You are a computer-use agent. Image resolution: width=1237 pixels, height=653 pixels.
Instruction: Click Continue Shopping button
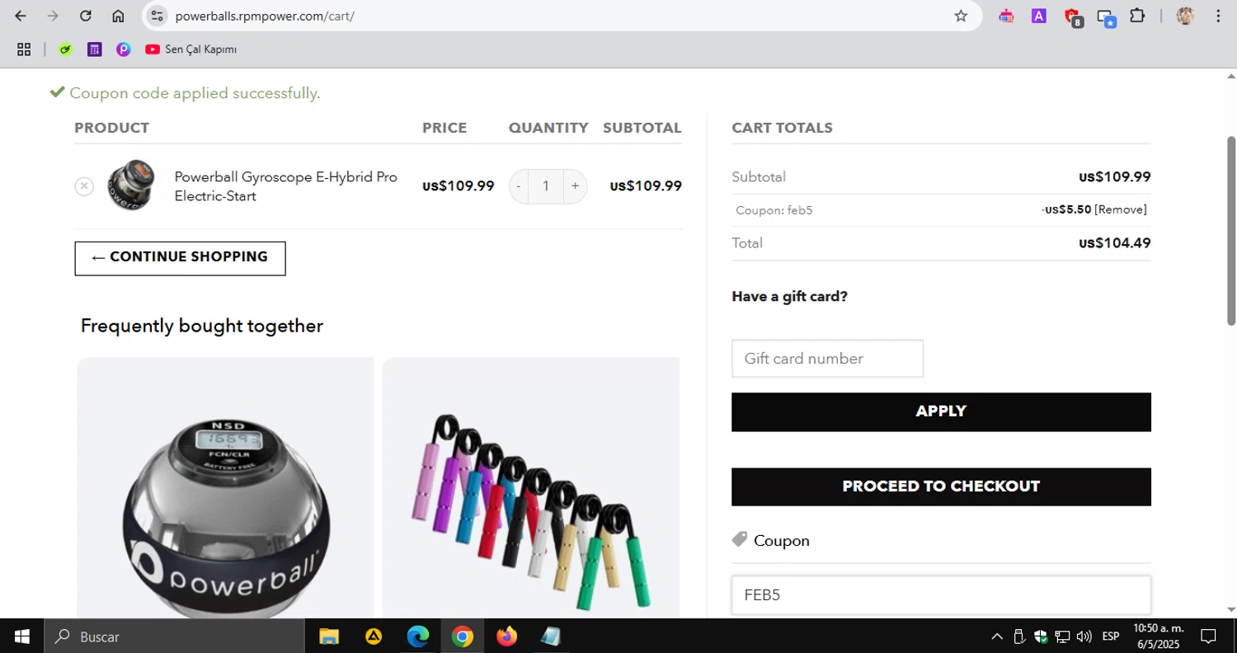pos(180,258)
